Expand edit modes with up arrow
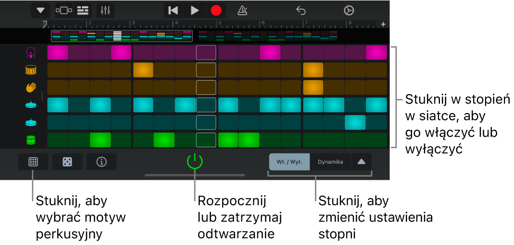514x245 pixels. tap(361, 162)
